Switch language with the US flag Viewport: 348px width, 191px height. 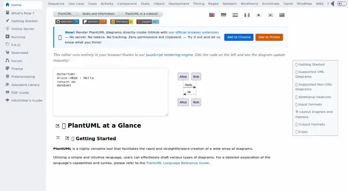[212, 15]
